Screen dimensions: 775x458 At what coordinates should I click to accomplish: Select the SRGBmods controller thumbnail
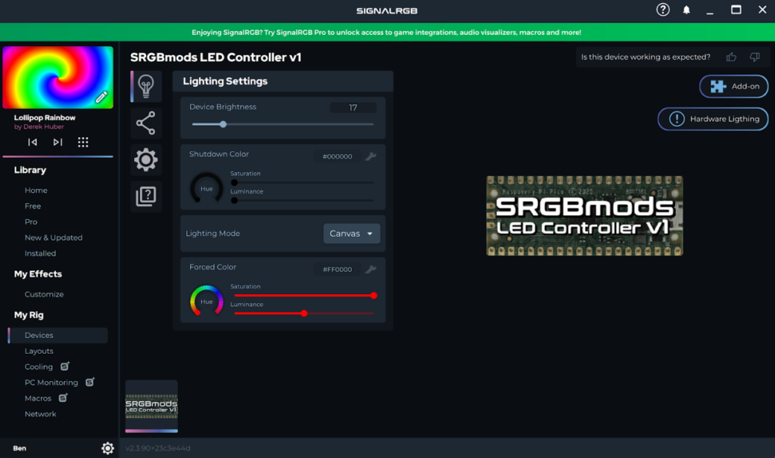tap(151, 406)
